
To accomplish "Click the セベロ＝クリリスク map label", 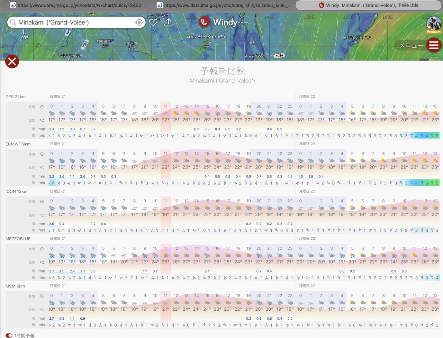I will click(357, 38).
